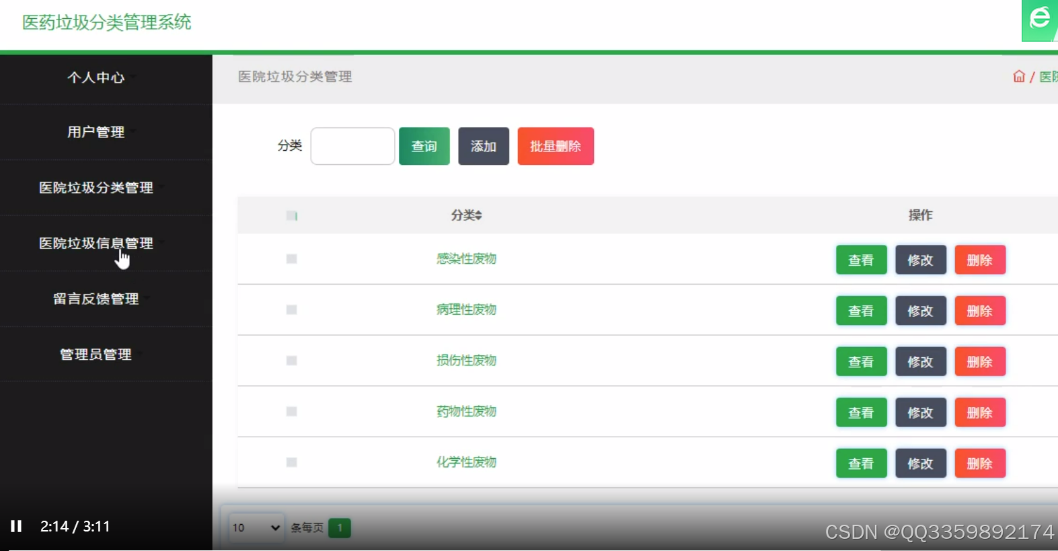1058x551 pixels.
Task: Open 个人中心 sidebar menu
Action: pos(96,77)
